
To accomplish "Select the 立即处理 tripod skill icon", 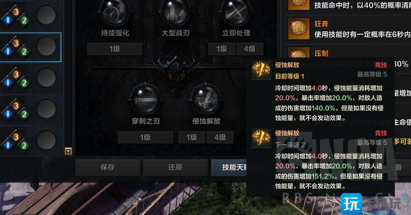I will point(236,12).
